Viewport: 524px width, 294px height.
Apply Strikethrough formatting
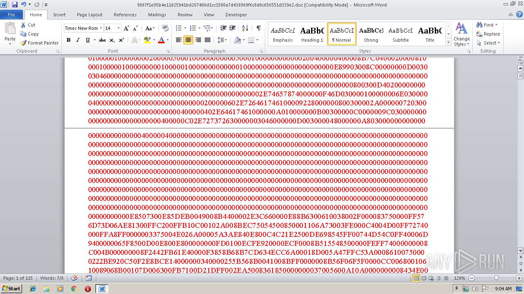[102, 40]
